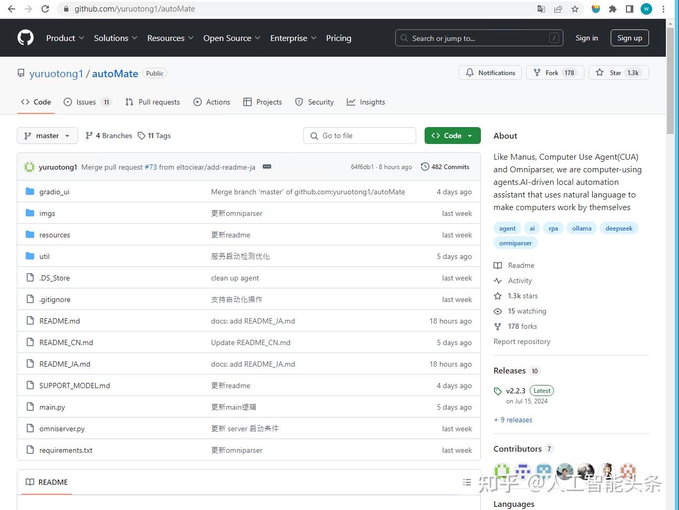The image size is (679, 510).
Task: Expand the Solutions menu
Action: (x=116, y=38)
